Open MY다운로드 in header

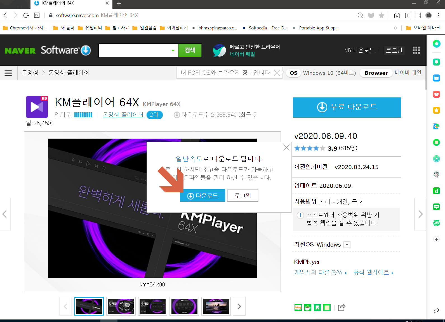point(359,50)
